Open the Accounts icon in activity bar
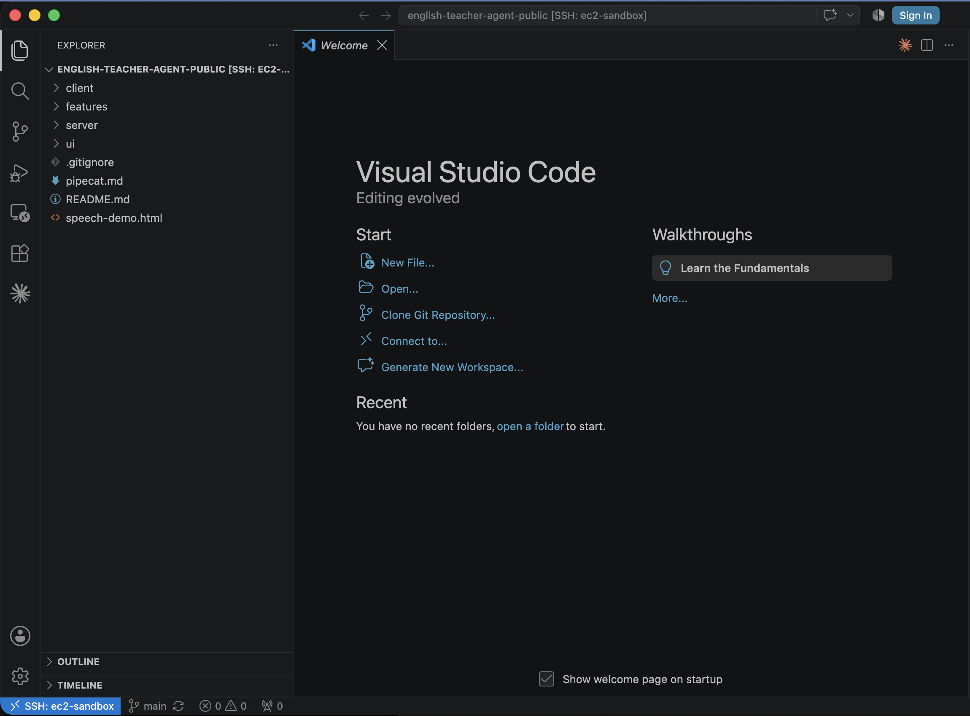 [20, 636]
